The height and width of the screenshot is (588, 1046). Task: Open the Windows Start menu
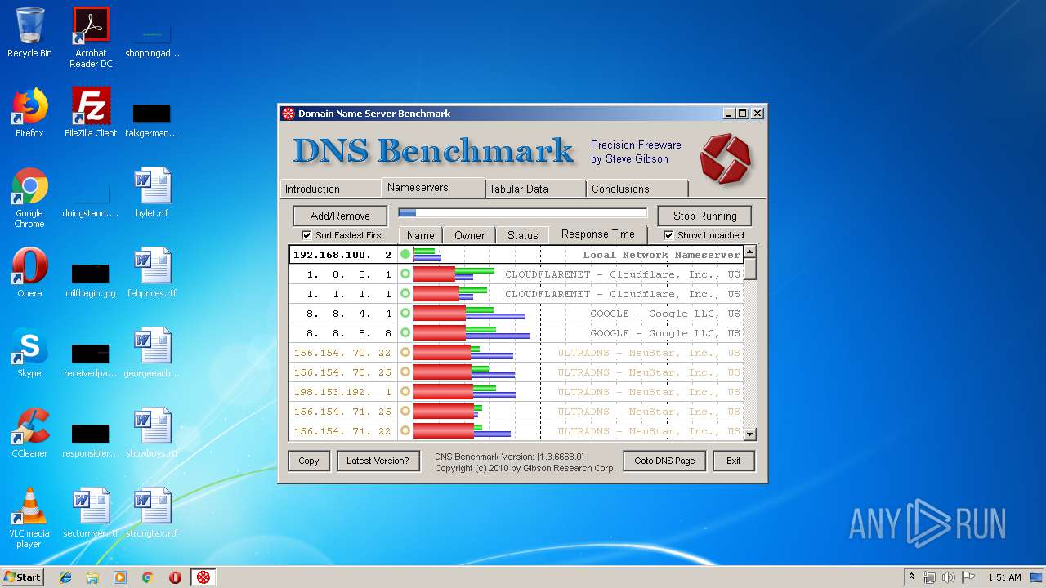click(x=22, y=577)
